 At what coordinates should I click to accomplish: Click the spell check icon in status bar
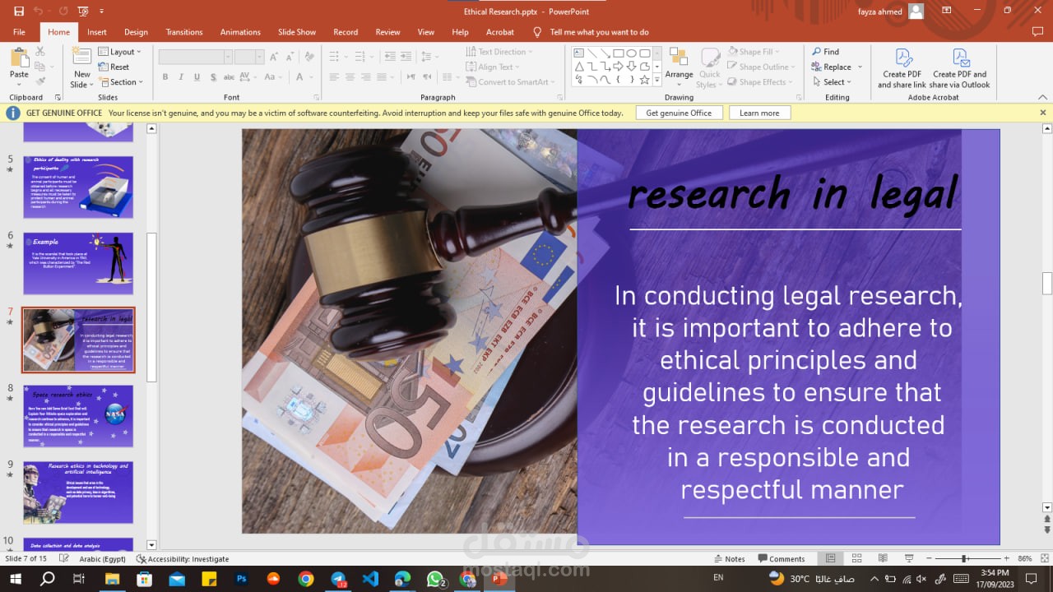click(x=64, y=558)
